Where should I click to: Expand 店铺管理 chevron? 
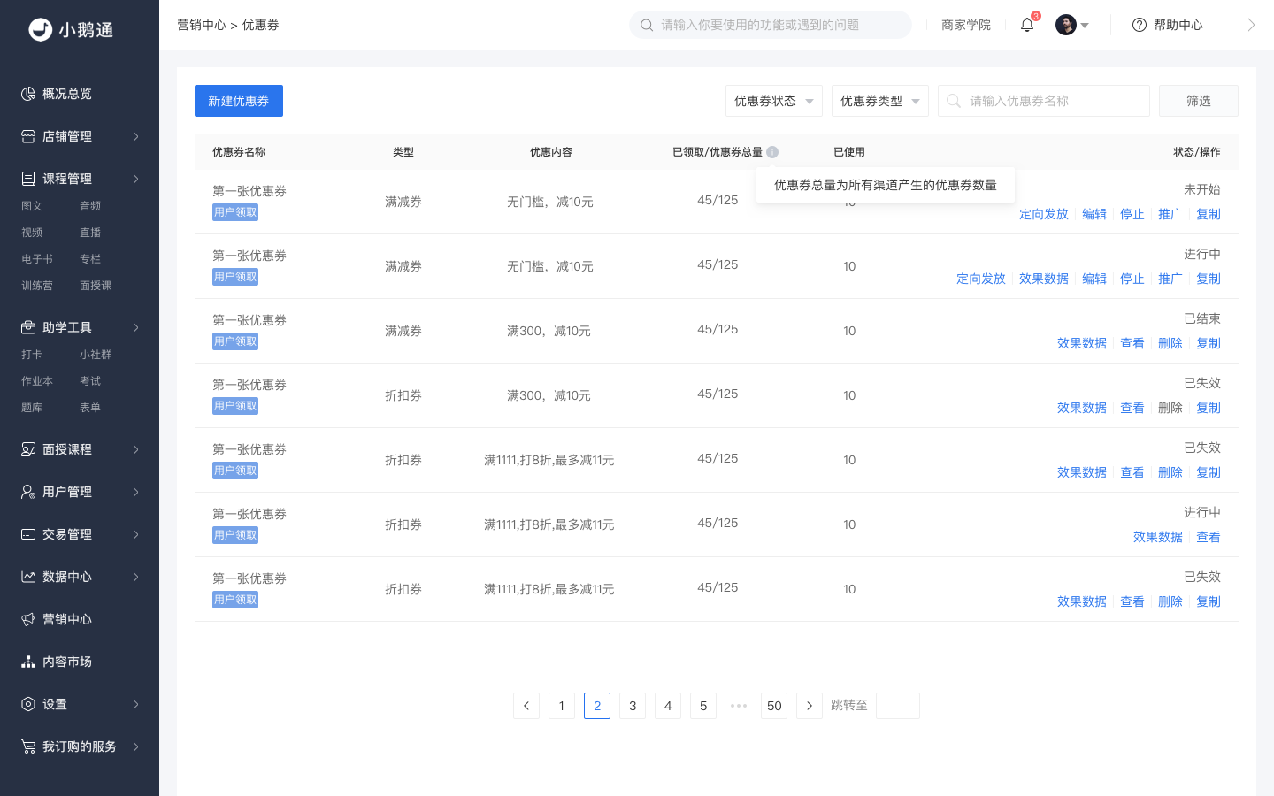(x=136, y=136)
